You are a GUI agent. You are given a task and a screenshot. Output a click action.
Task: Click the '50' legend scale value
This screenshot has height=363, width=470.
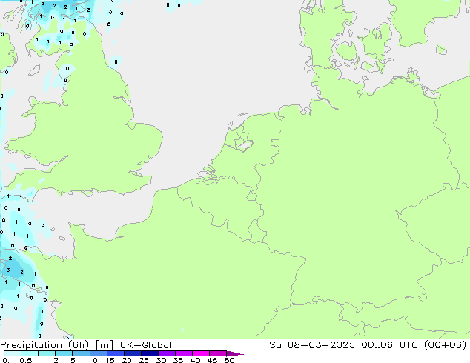click(229, 360)
